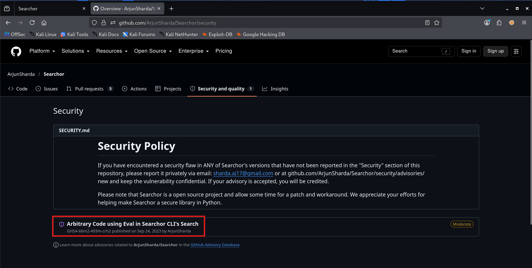Bookmark this page with the star icon
532x268 pixels.
437,23
